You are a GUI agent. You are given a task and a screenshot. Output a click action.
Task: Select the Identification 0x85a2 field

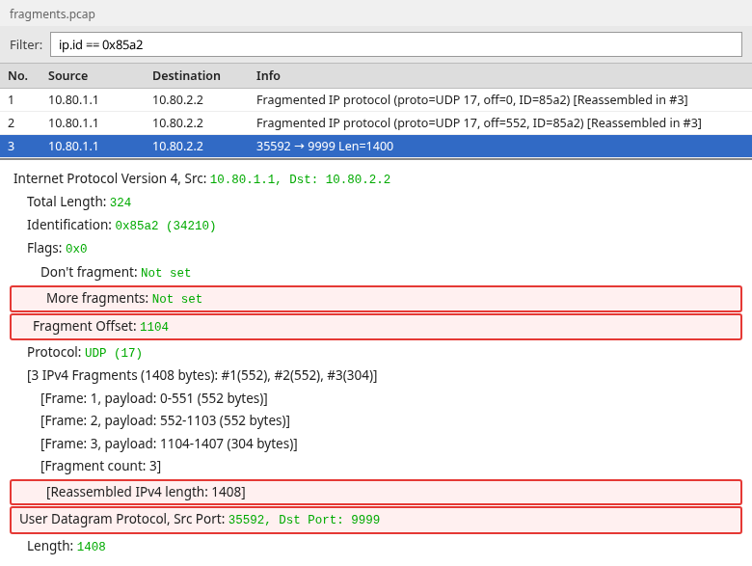point(121,225)
